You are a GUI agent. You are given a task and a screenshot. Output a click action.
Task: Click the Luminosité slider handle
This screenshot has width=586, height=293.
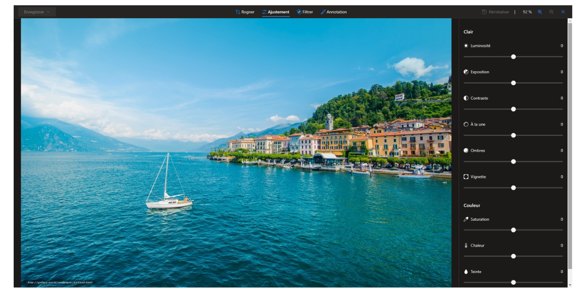tap(513, 57)
